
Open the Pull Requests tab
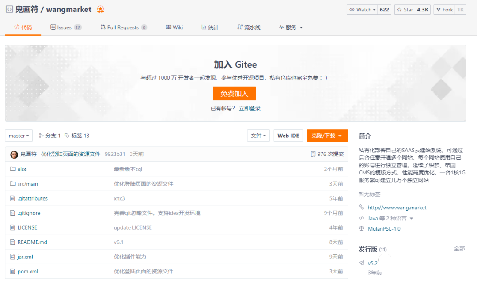pyautogui.click(x=123, y=27)
